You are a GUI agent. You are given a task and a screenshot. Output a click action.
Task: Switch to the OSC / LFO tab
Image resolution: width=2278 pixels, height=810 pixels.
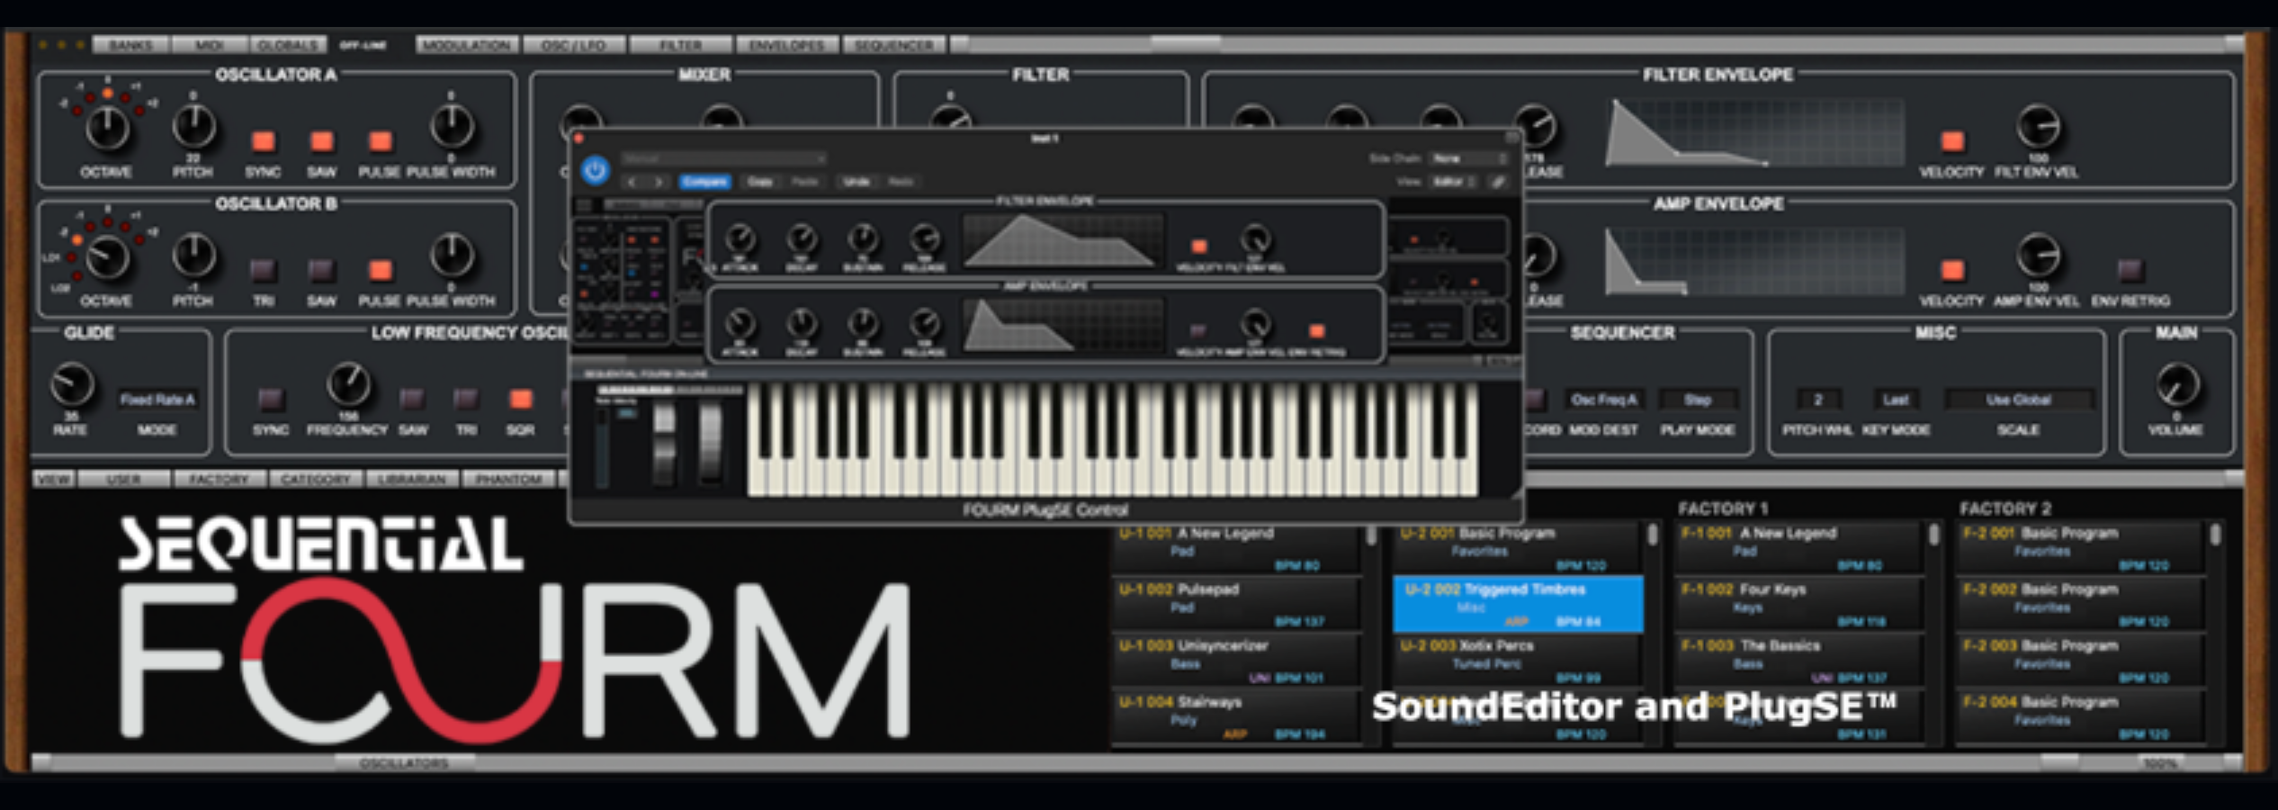574,45
